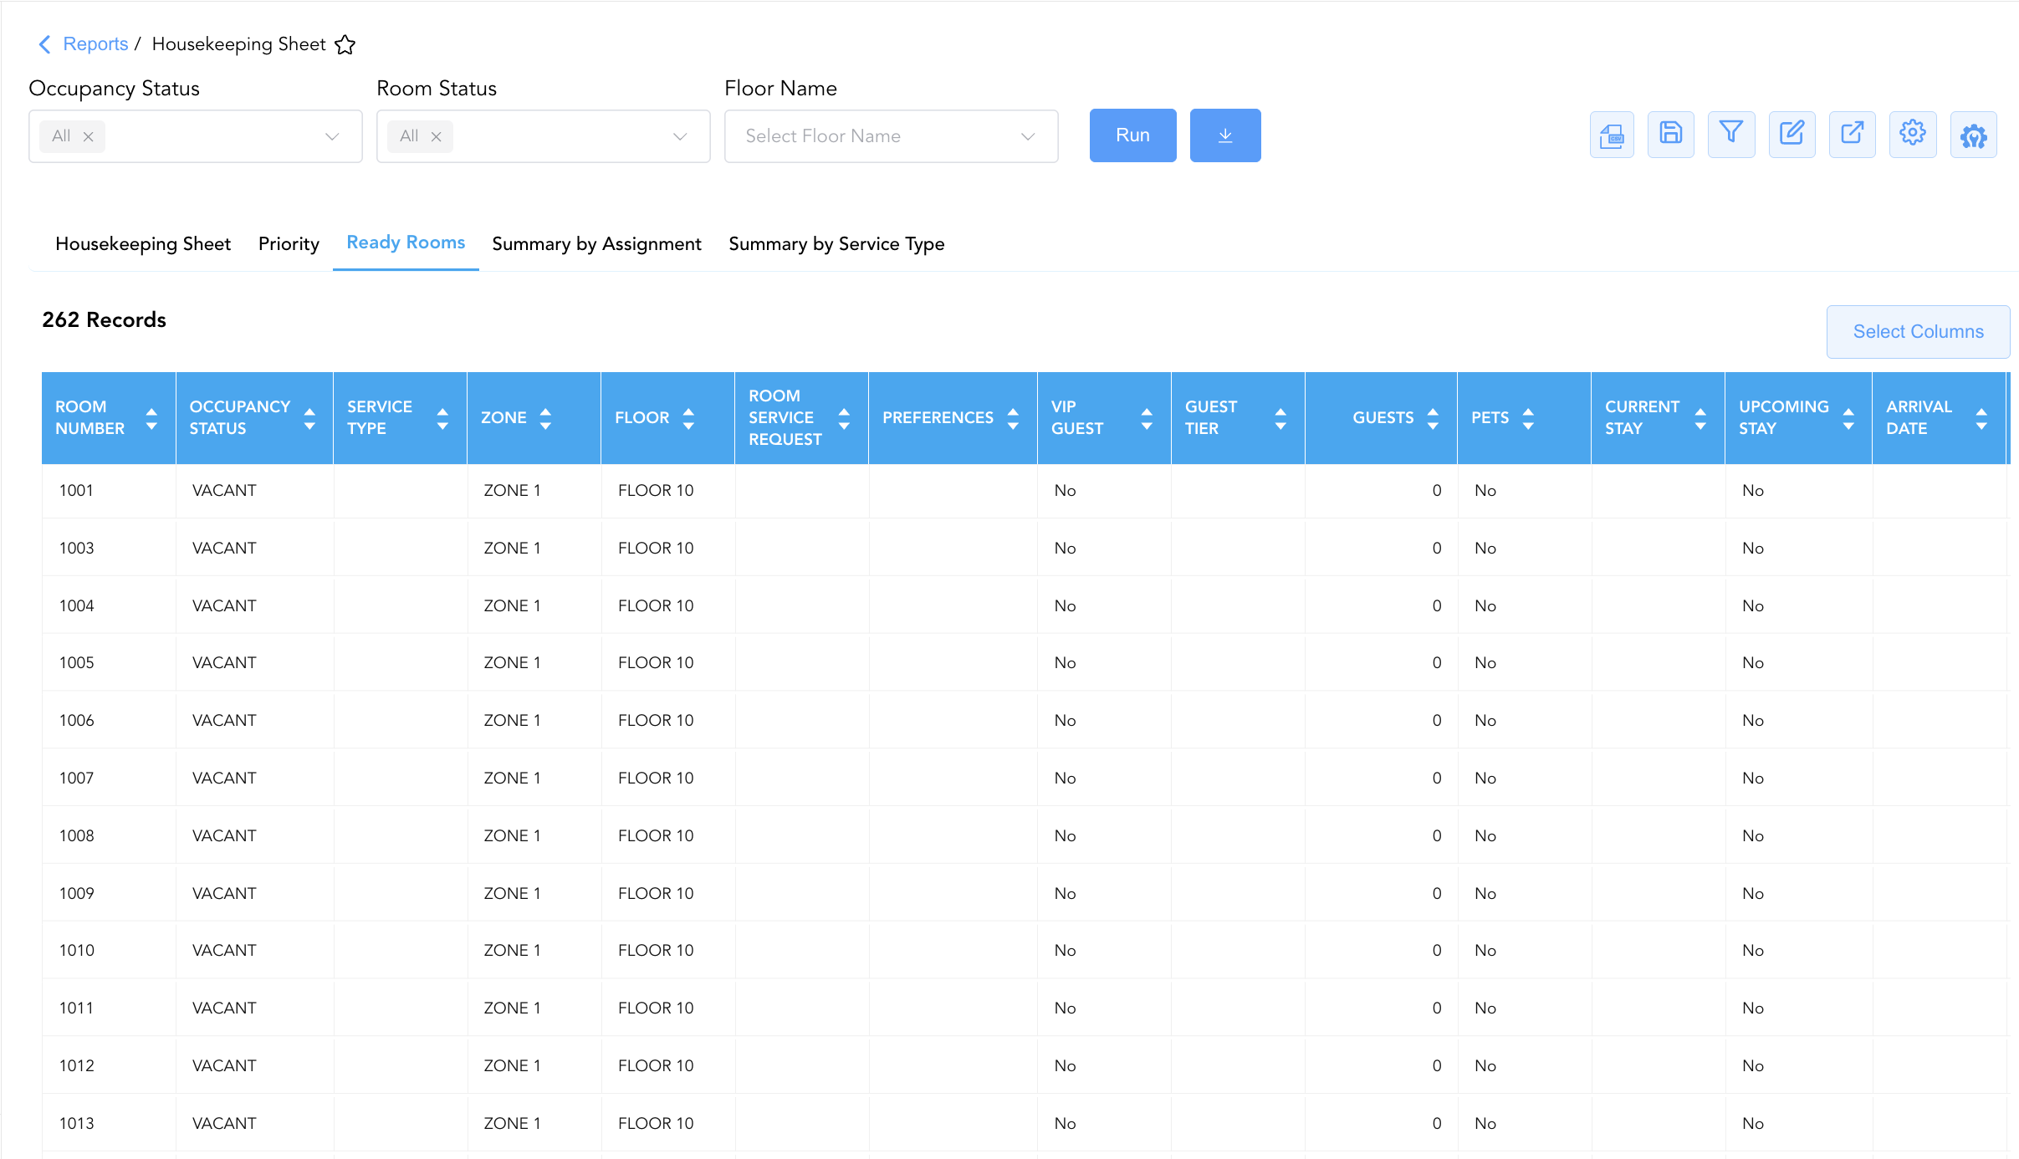Sort by Guests column arrows
The width and height of the screenshot is (2019, 1159).
(1433, 418)
